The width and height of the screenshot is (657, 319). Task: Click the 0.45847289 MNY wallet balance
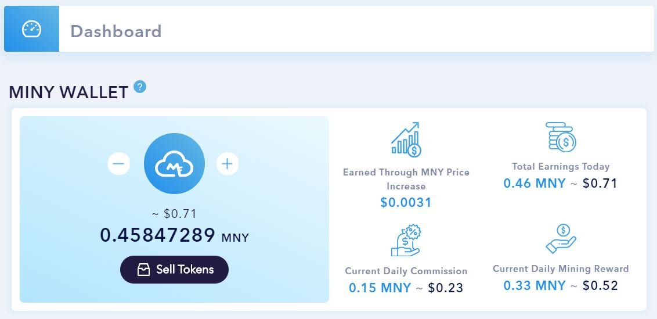tap(174, 235)
